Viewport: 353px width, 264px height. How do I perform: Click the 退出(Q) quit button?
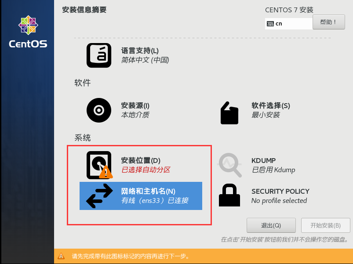coord(271,225)
